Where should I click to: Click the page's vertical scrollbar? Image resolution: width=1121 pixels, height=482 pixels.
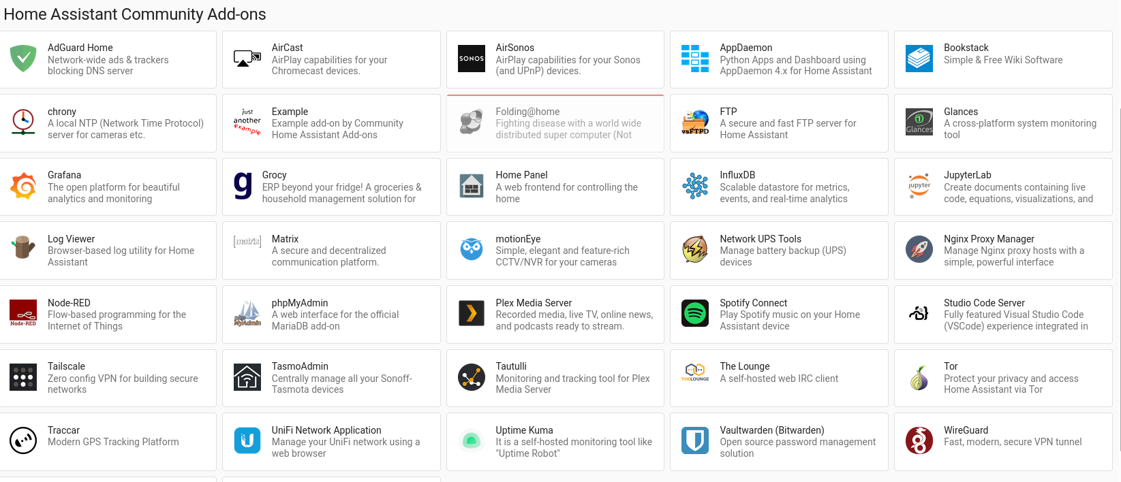[1118, 272]
